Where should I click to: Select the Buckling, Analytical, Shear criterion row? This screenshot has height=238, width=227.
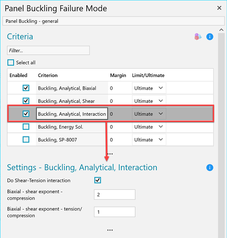[x=110, y=100]
